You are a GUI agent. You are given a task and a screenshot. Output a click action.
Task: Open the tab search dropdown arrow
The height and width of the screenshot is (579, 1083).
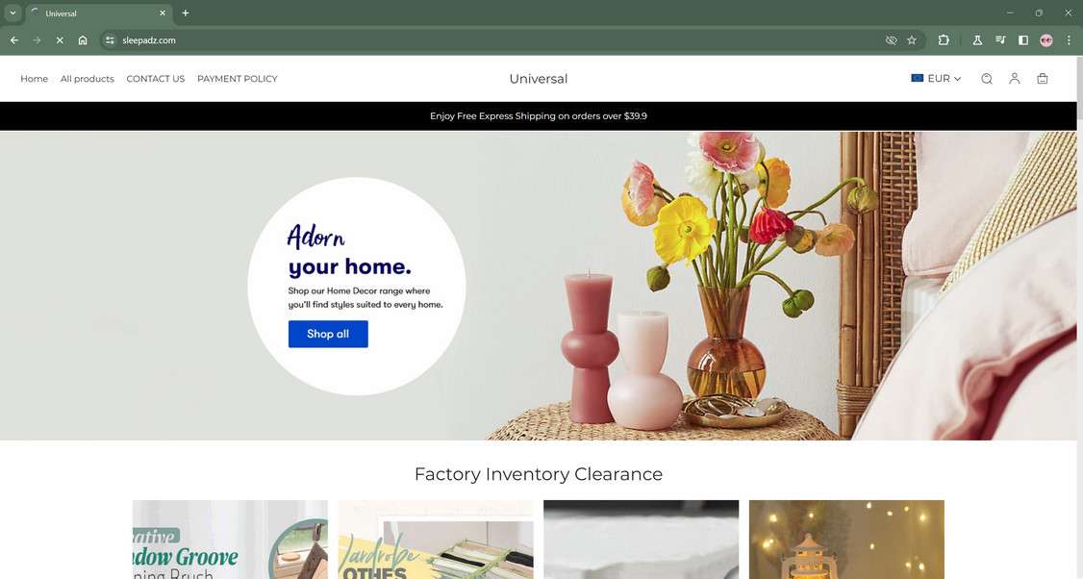click(13, 13)
